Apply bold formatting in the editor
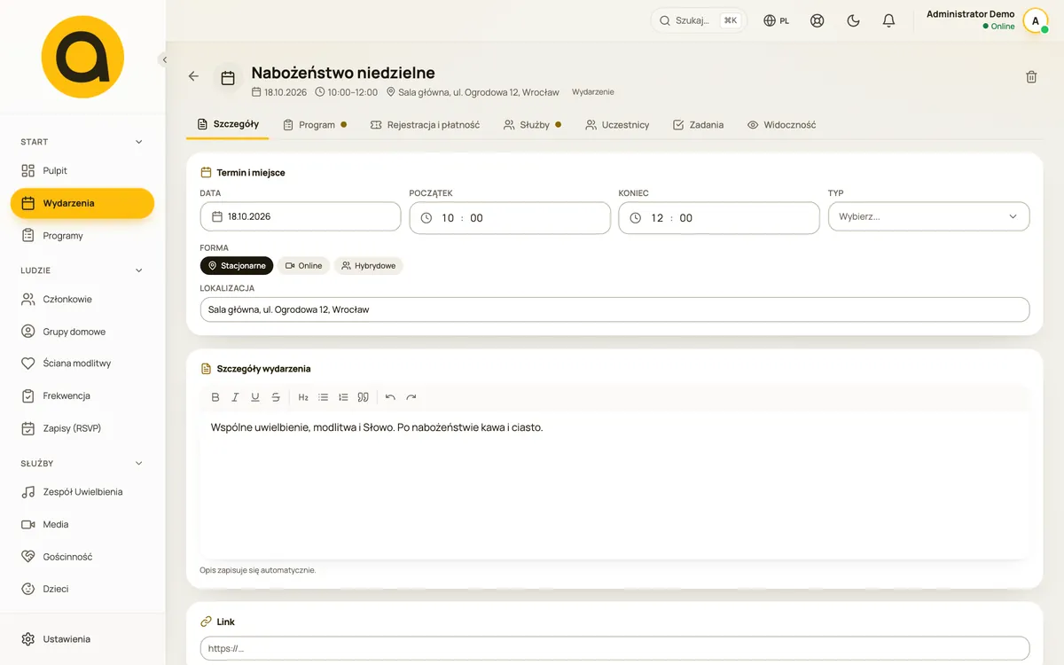The width and height of the screenshot is (1064, 665). (215, 397)
